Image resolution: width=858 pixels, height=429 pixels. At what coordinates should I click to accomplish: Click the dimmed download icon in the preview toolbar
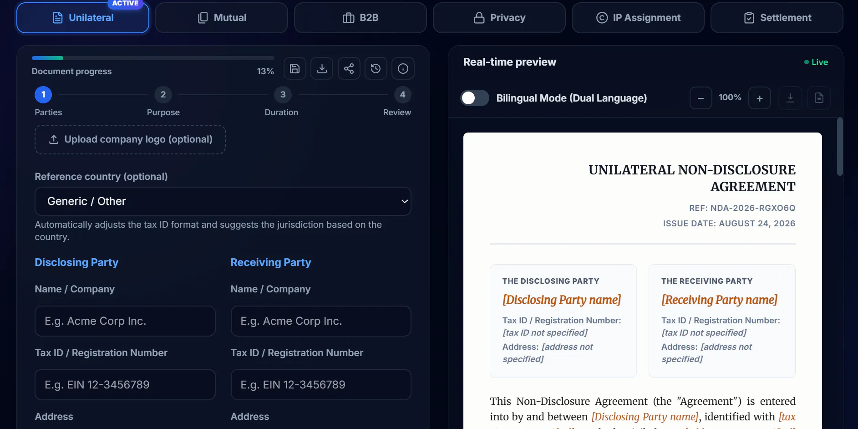pos(791,98)
